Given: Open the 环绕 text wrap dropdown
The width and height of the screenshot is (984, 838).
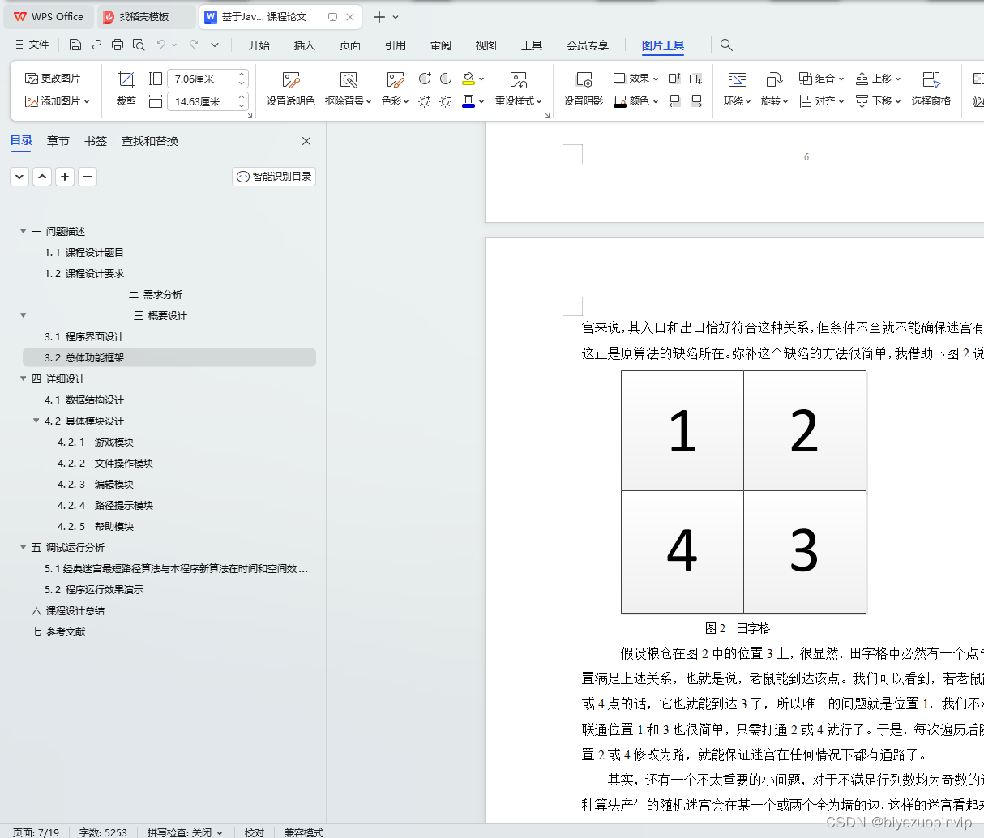Looking at the screenshot, I should pyautogui.click(x=737, y=89).
